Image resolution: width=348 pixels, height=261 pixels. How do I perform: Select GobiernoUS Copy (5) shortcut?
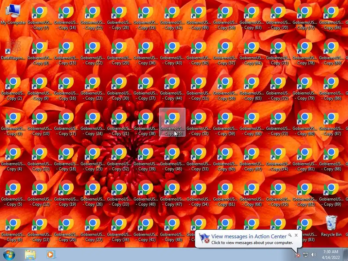coord(13,193)
